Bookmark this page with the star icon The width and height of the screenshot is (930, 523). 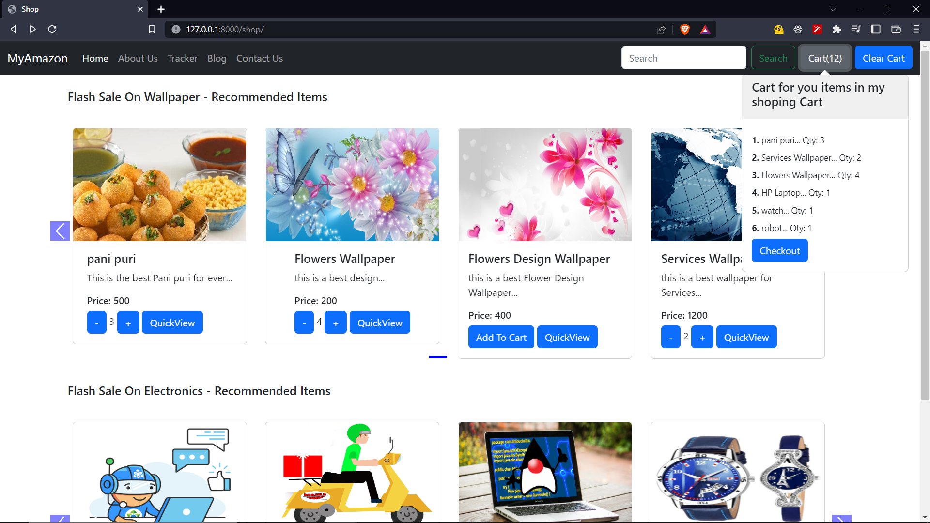click(152, 29)
